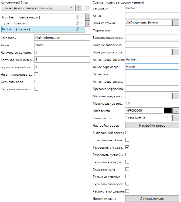Copy the Type field row
The image size is (181, 202).
coord(77,23)
